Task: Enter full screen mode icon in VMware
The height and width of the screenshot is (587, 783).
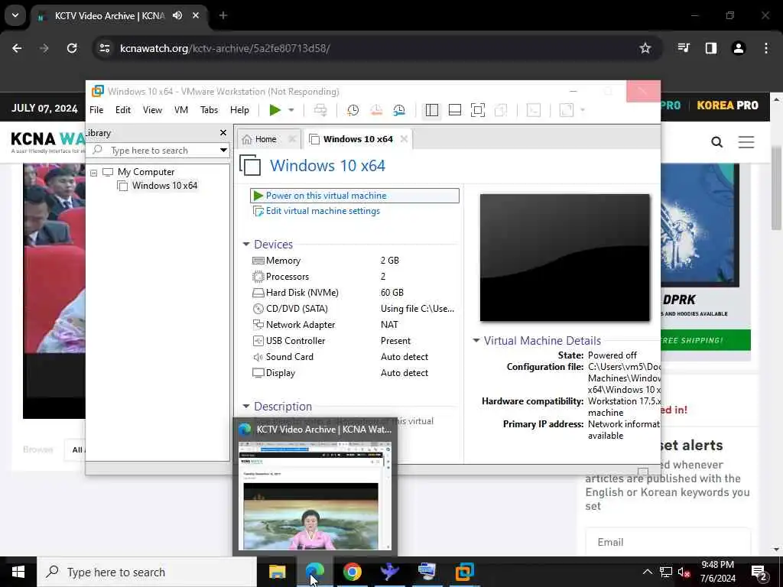Action: tap(478, 110)
